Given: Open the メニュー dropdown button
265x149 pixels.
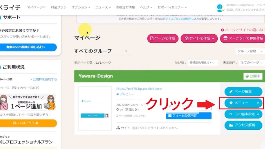Looking at the screenshot, I should tap(243, 103).
